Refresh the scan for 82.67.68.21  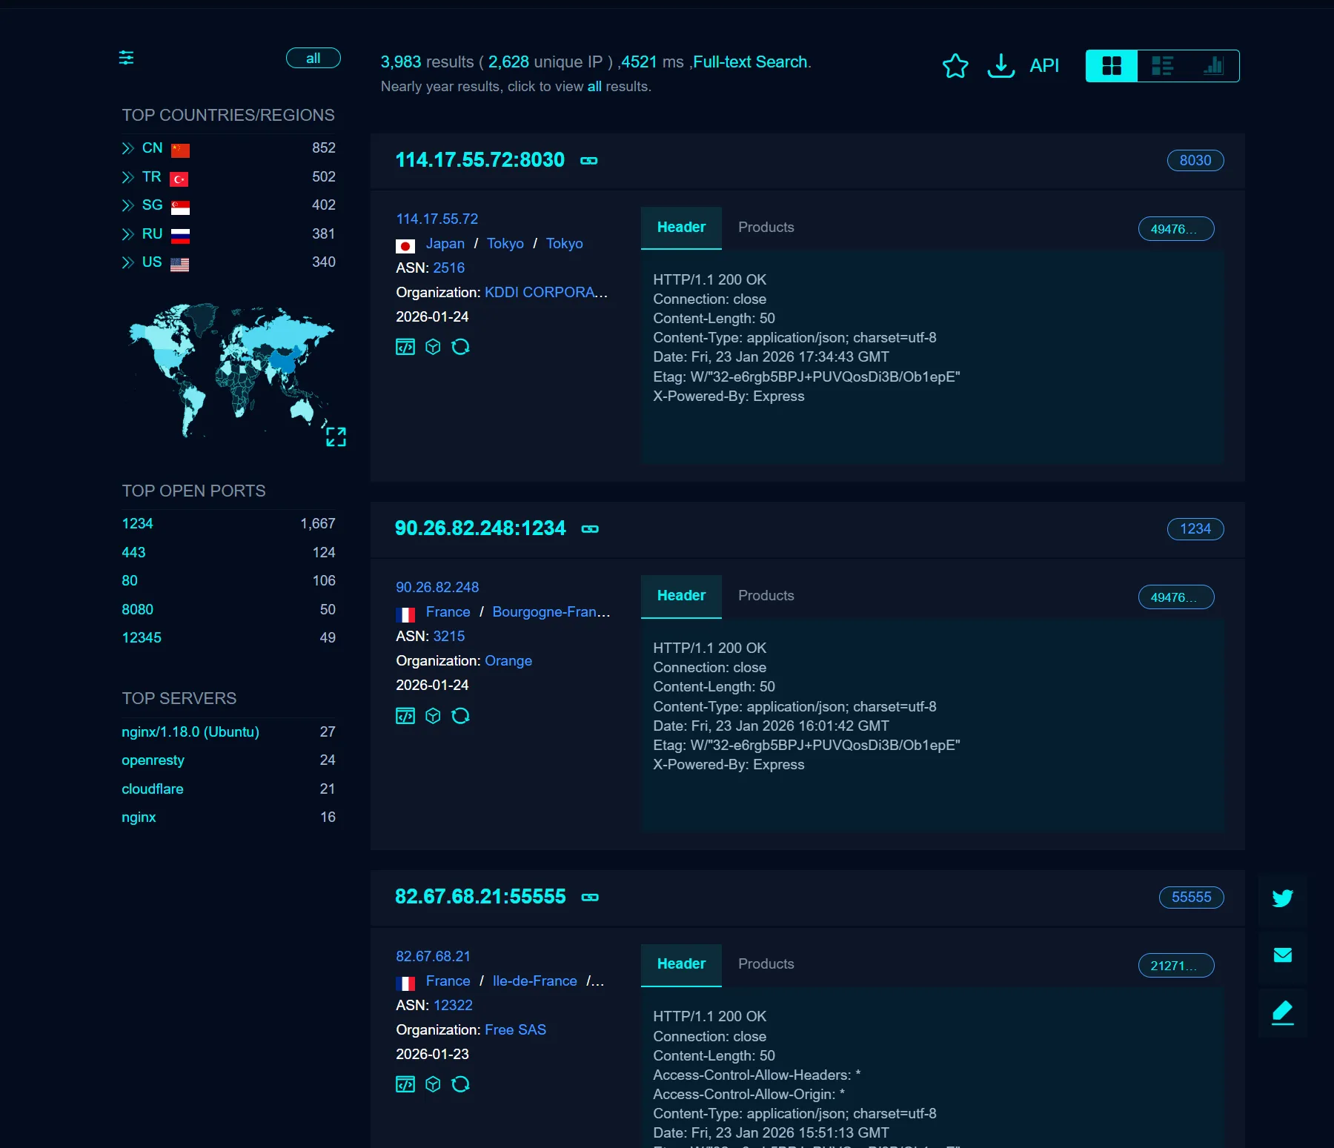tap(461, 1084)
